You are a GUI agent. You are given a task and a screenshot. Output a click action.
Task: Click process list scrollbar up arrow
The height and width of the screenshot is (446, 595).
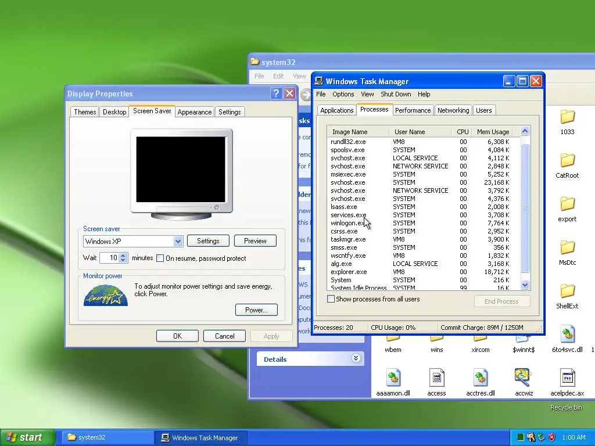click(x=525, y=131)
